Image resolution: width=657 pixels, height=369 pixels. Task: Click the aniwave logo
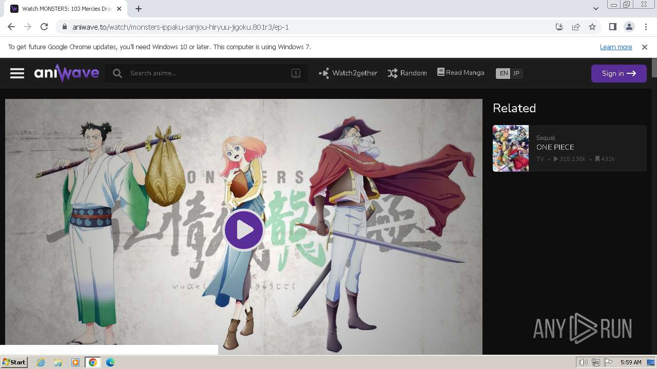pos(67,73)
